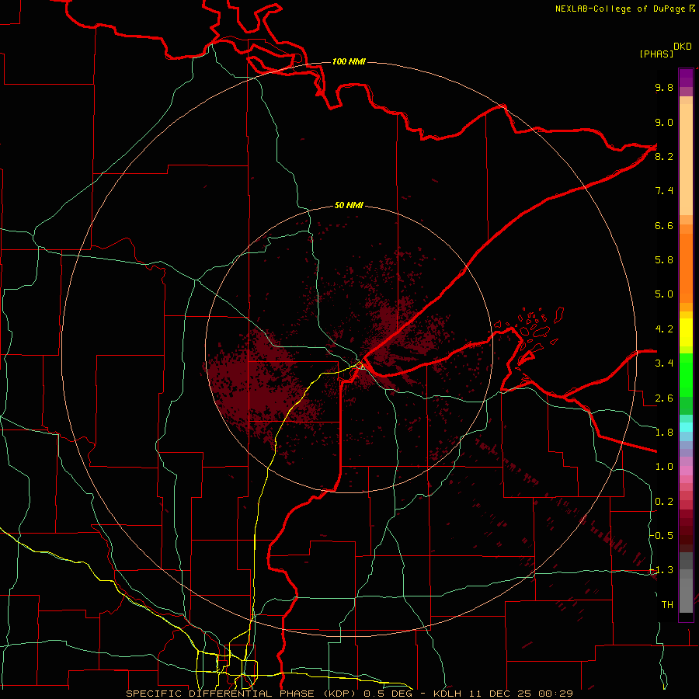Click the 11 DEC 25 00:29 timestamp
Screen dimensions: 699x699
point(522,694)
